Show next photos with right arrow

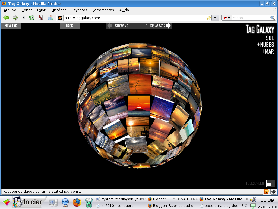point(168,26)
